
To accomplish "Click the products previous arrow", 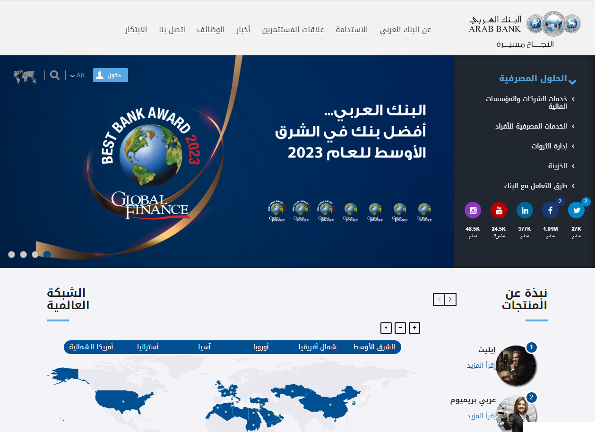I will pos(439,299).
